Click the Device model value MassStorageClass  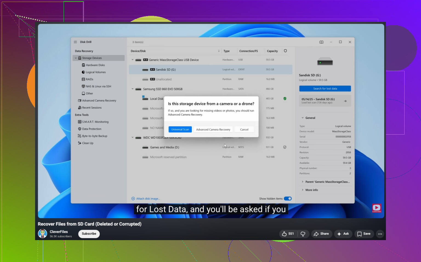coord(342,132)
